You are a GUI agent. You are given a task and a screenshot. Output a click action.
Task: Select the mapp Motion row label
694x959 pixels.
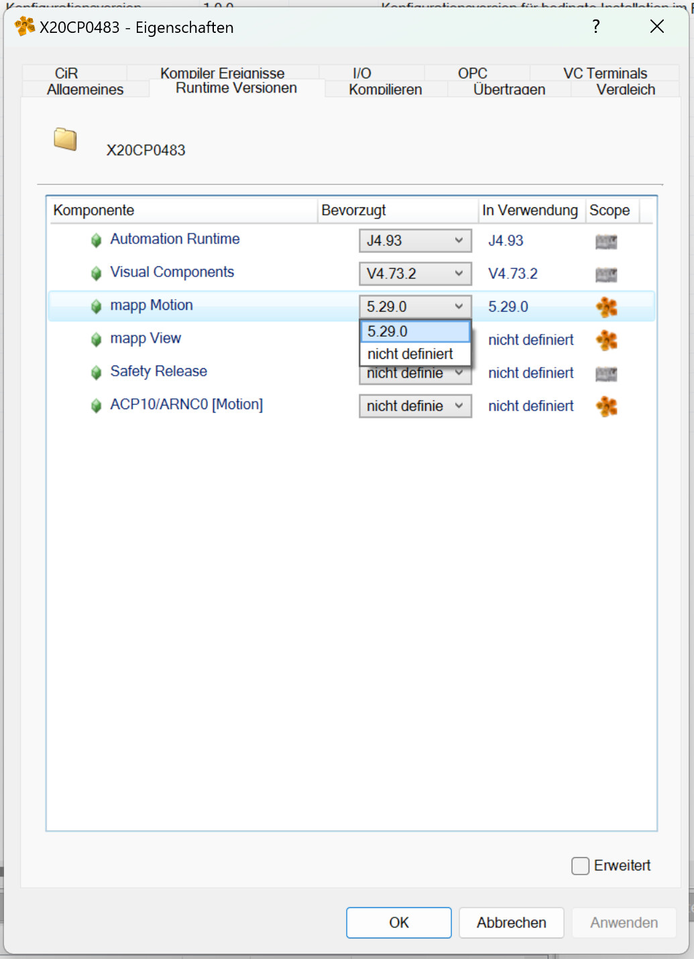[152, 305]
